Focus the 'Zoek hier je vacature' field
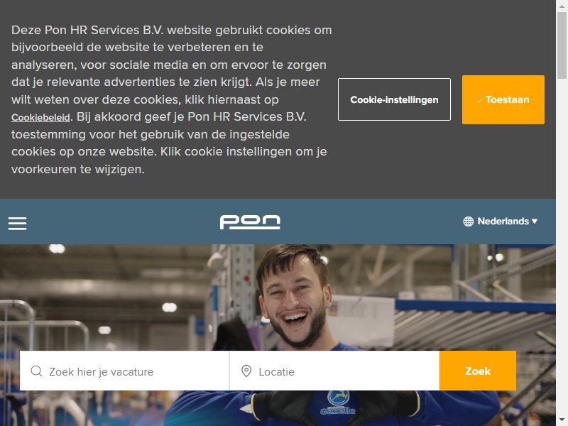Screen dimensions: 568x426 tap(124, 371)
